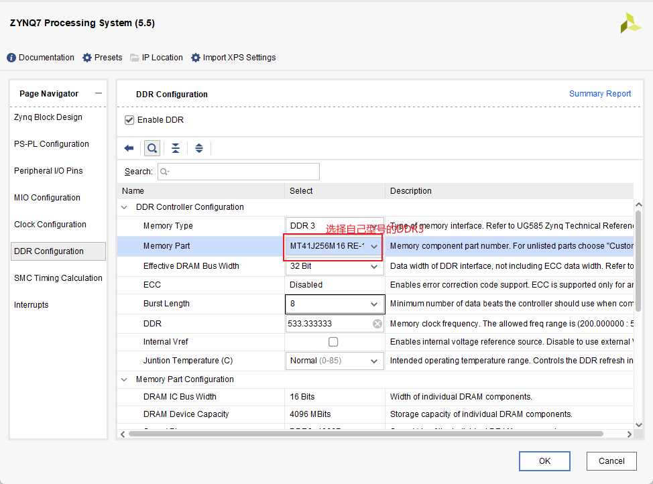
Task: Select the ECC row label
Action: point(152,285)
